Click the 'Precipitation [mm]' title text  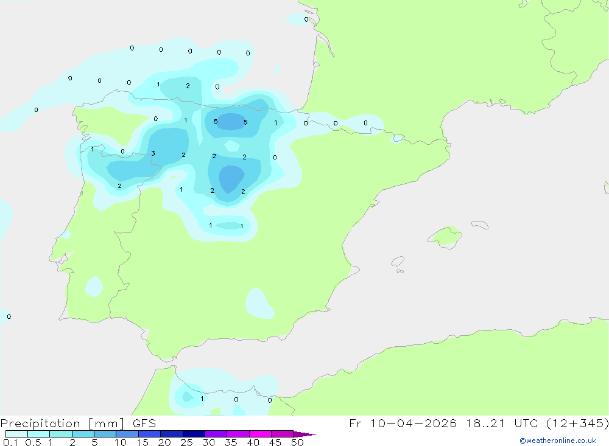[62, 423]
